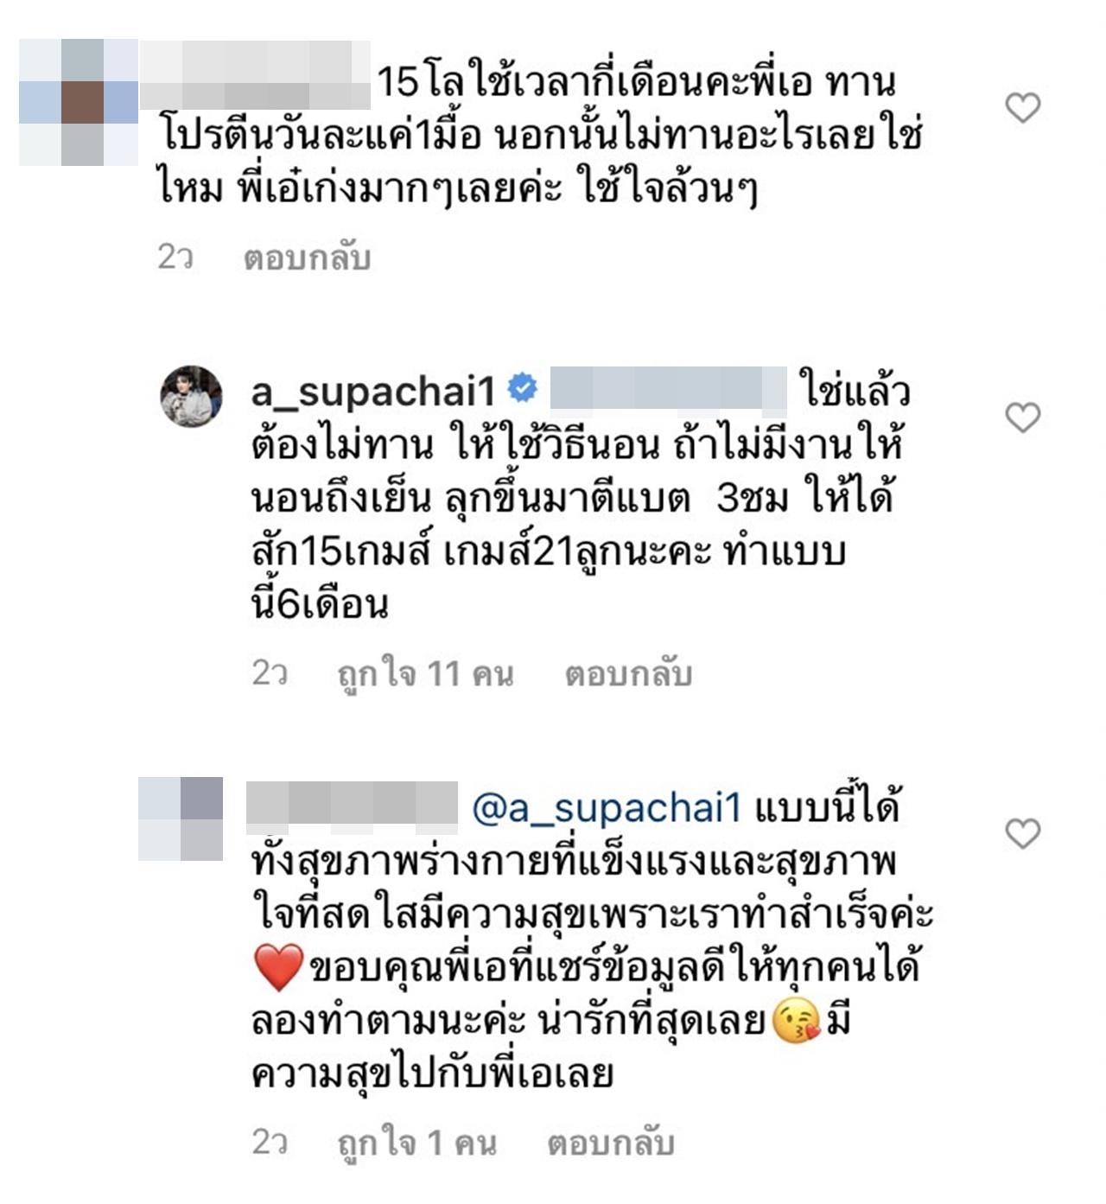Image resolution: width=1106 pixels, height=1204 pixels.
Task: Like the comment asking about 15 โล
Action: 1023,108
